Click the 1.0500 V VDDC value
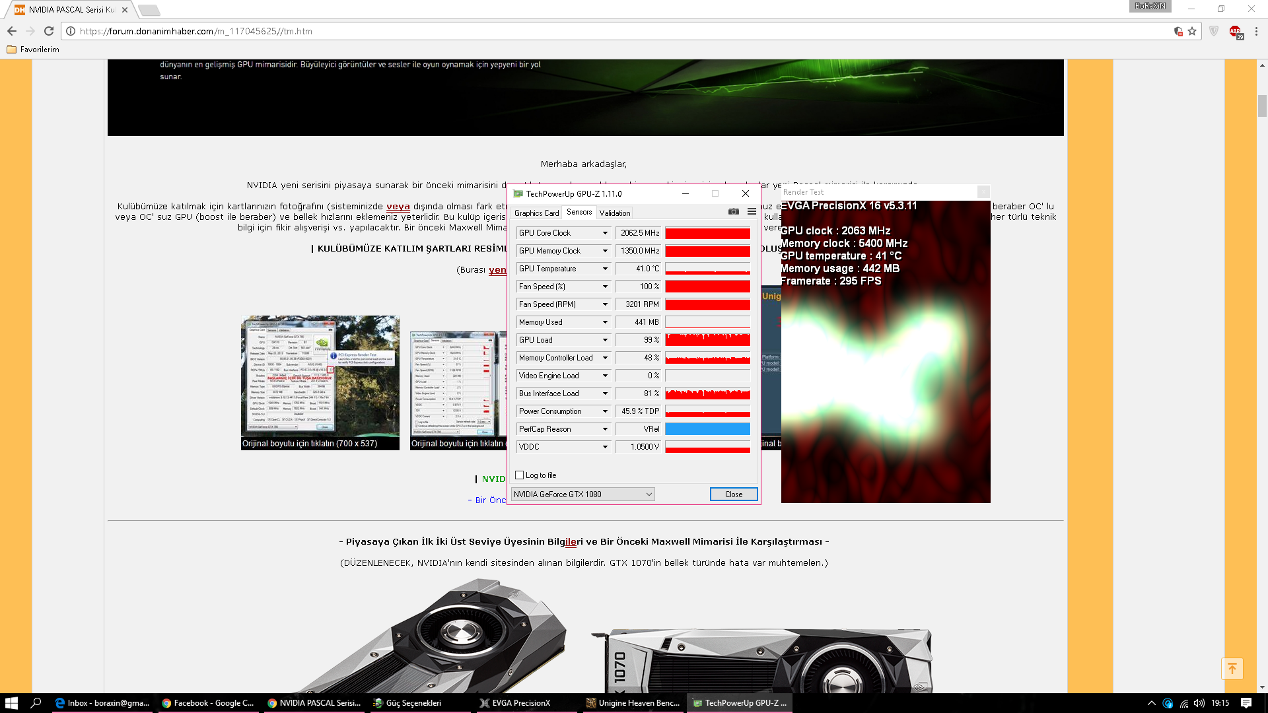The width and height of the screenshot is (1268, 713). [x=639, y=447]
